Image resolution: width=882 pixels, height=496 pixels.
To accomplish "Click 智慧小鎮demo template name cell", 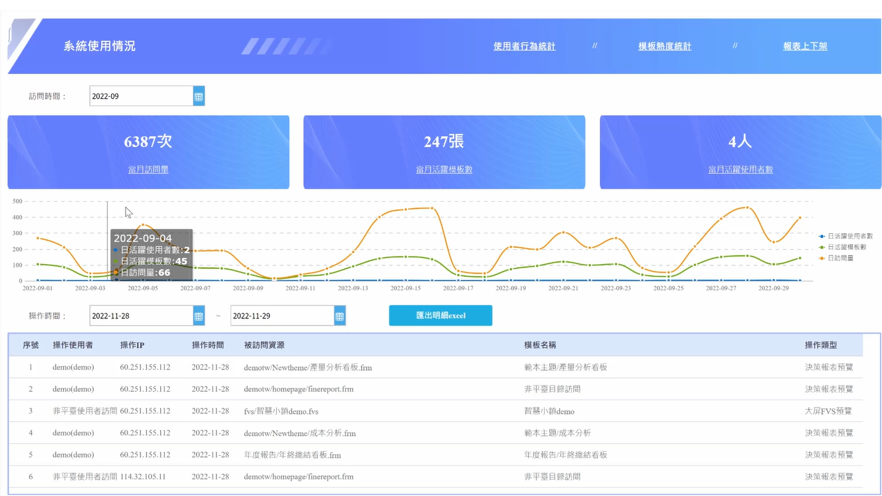I will [550, 411].
